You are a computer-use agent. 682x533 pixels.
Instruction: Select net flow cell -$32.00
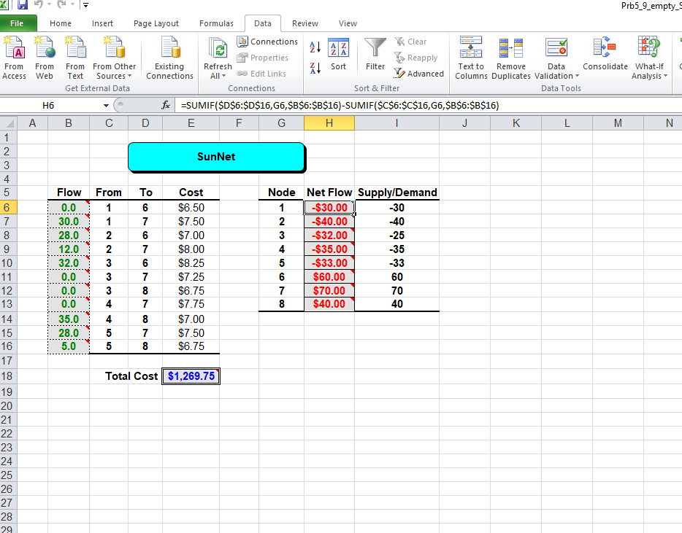coord(329,236)
